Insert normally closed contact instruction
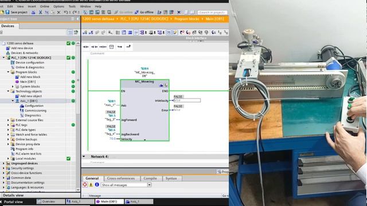 [94, 47]
